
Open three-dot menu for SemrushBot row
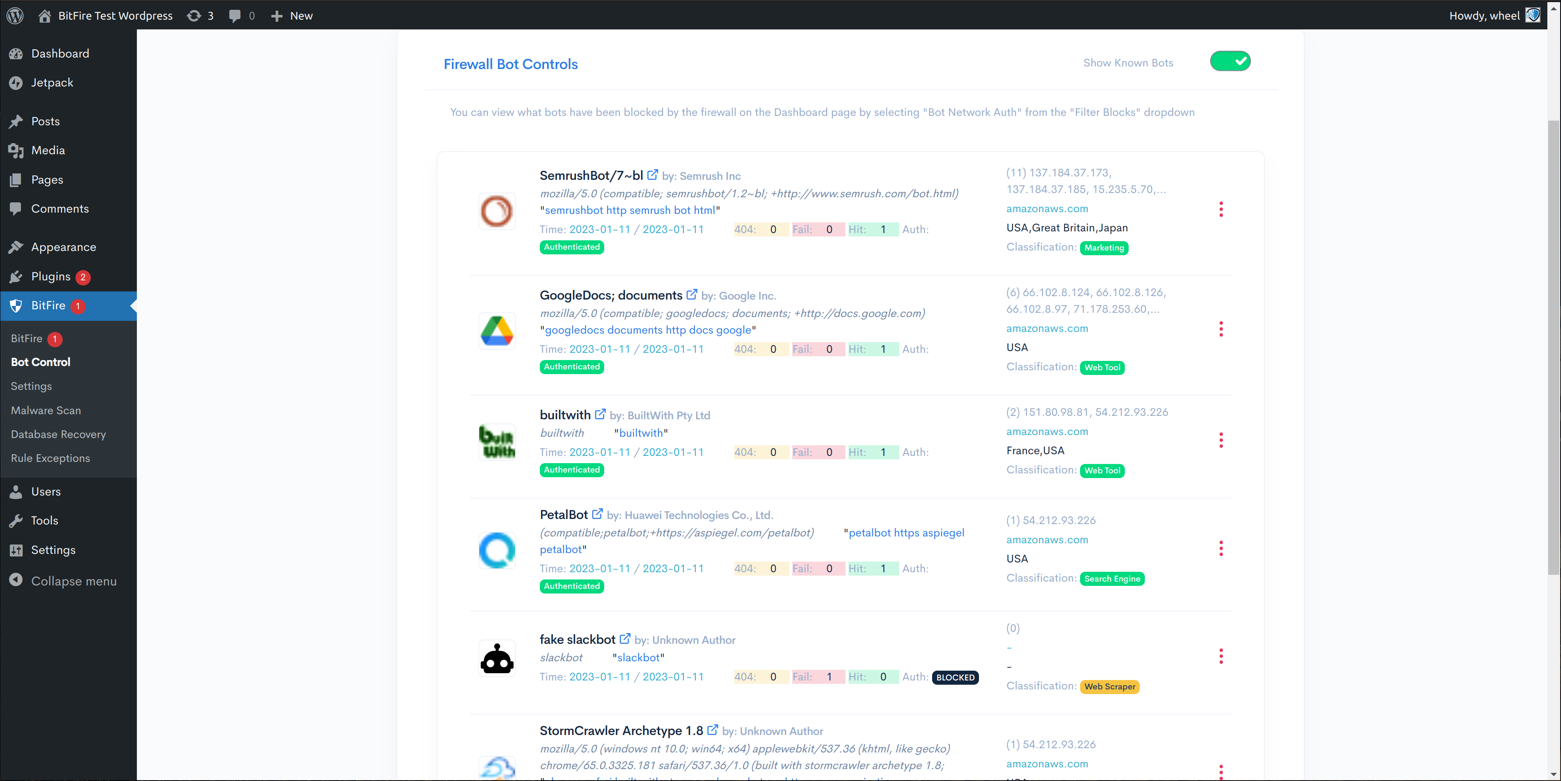pos(1221,210)
